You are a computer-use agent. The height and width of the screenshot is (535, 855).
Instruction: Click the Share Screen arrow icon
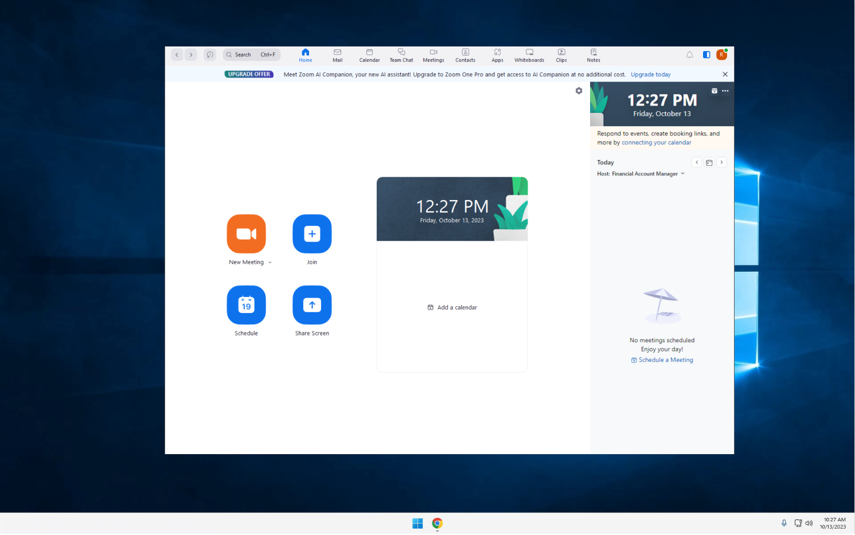(x=312, y=305)
